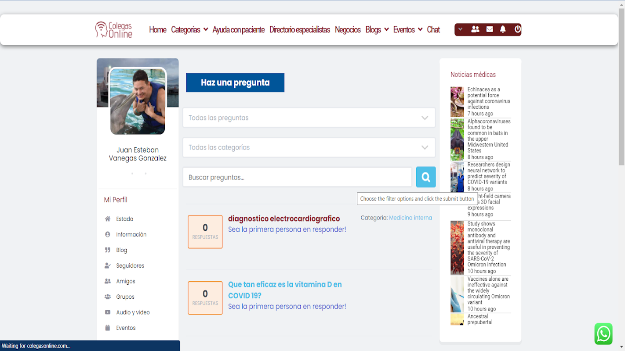Expand the Categorías menu
625x351 pixels.
(x=189, y=29)
